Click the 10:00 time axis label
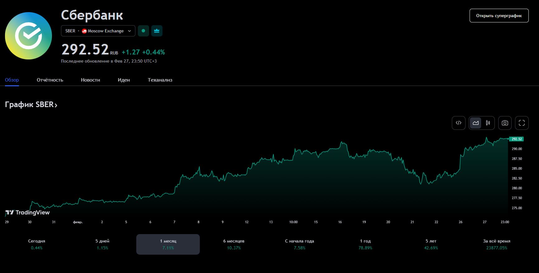 [293, 222]
